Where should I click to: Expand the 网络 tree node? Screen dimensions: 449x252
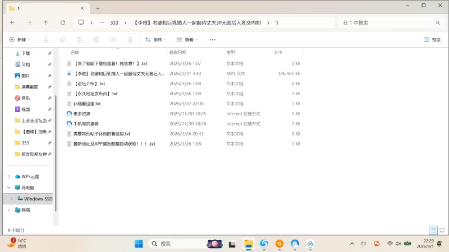[x=8, y=210]
